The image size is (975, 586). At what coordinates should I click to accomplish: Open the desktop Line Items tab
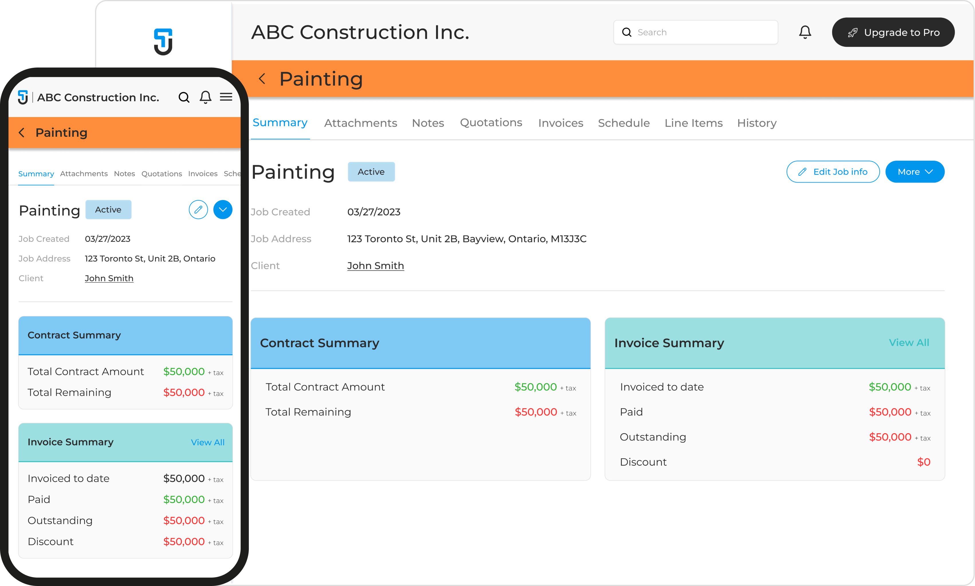tap(693, 123)
